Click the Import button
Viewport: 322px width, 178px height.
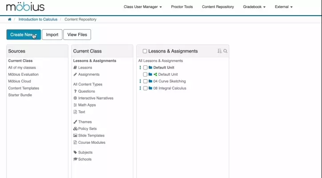52,35
